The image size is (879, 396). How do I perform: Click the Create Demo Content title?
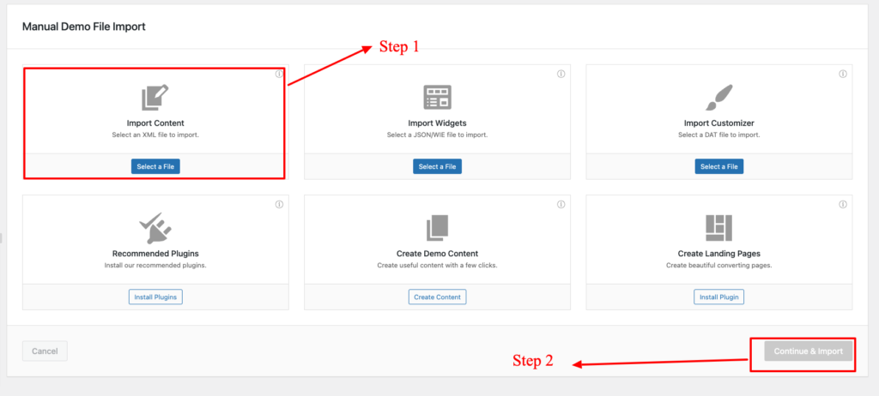click(437, 254)
